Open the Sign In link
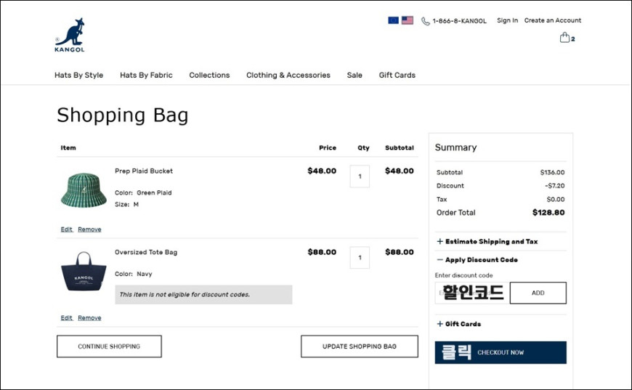 coord(507,20)
